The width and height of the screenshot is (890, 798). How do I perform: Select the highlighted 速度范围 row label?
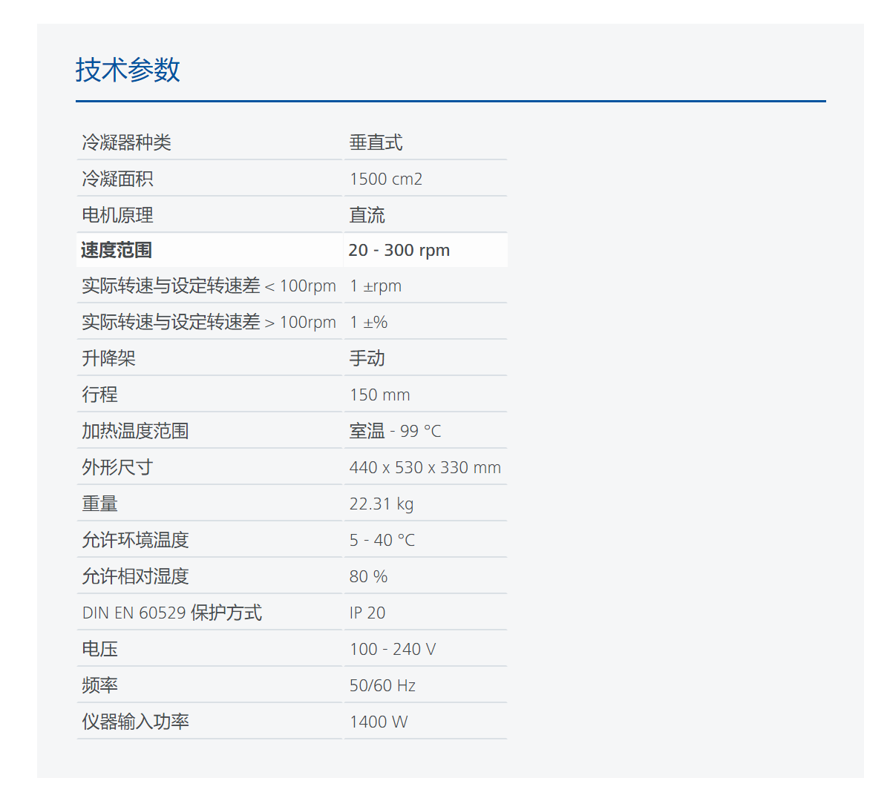coord(117,250)
